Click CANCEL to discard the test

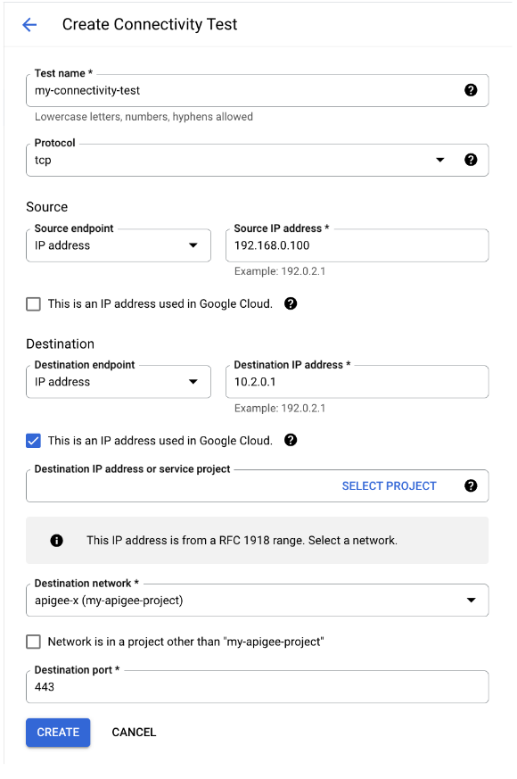133,732
